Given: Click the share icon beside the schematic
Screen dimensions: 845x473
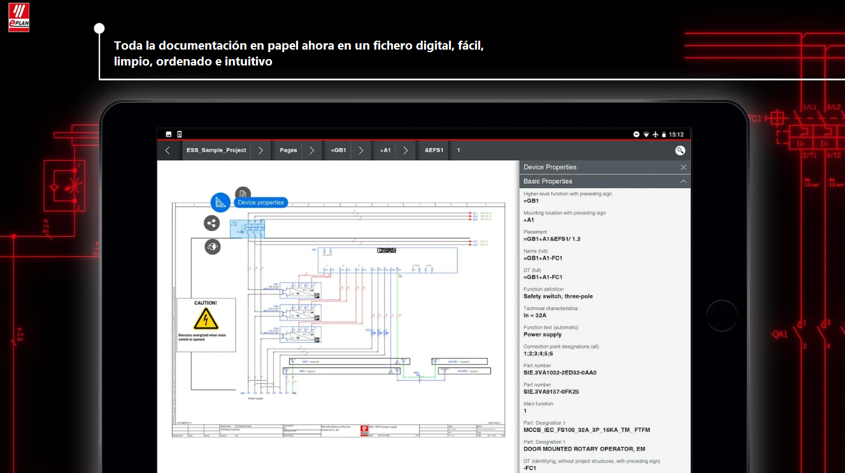Looking at the screenshot, I should pyautogui.click(x=212, y=223).
